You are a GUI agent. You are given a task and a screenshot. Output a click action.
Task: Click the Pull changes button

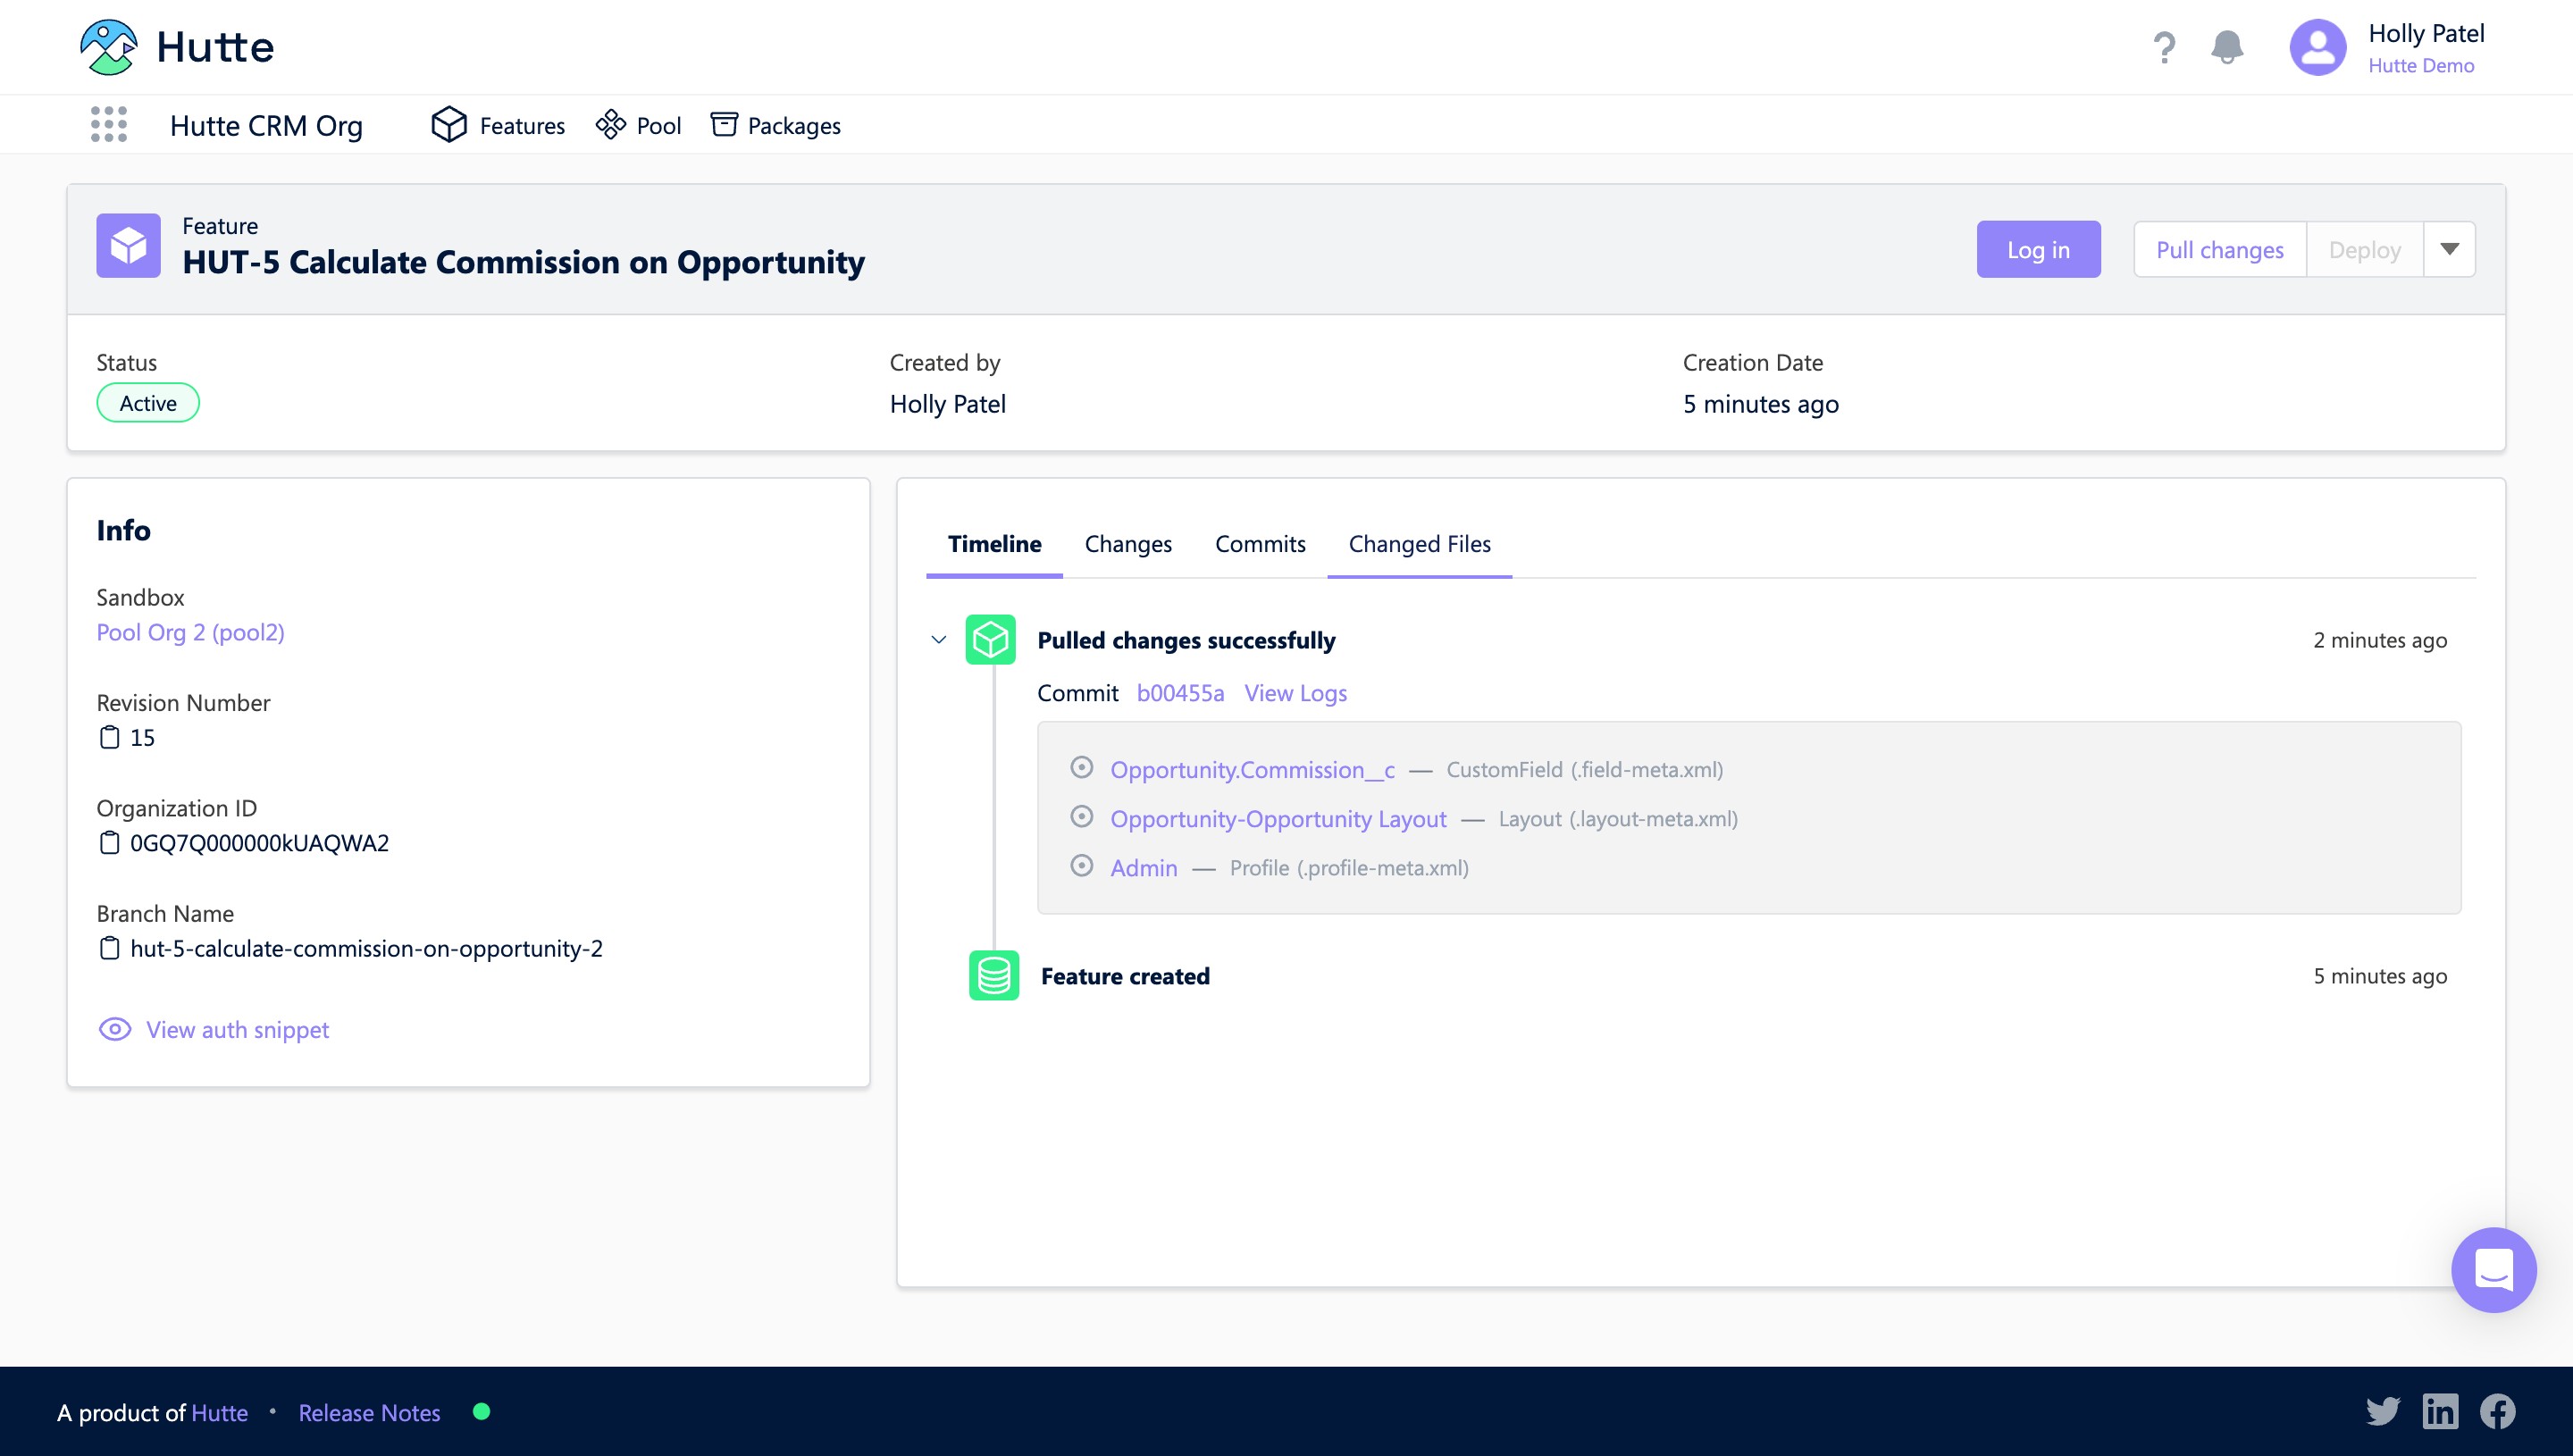click(2219, 250)
